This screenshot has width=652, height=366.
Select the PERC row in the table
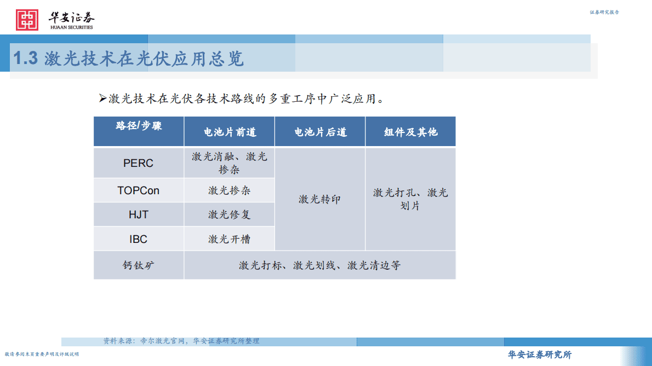(x=138, y=162)
